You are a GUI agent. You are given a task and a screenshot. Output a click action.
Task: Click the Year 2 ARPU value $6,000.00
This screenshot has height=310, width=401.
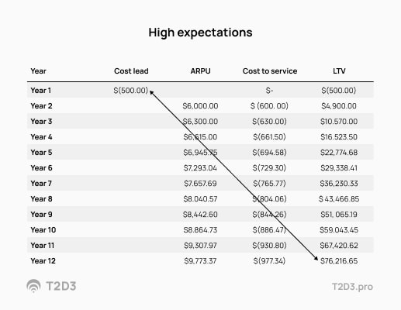pos(200,106)
